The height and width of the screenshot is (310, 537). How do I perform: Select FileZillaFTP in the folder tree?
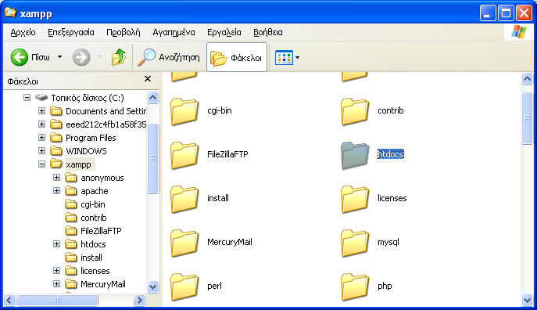point(94,231)
